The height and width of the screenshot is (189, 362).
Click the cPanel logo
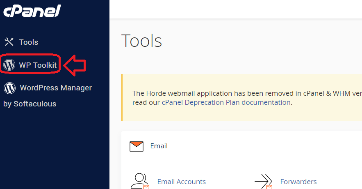coord(32,11)
